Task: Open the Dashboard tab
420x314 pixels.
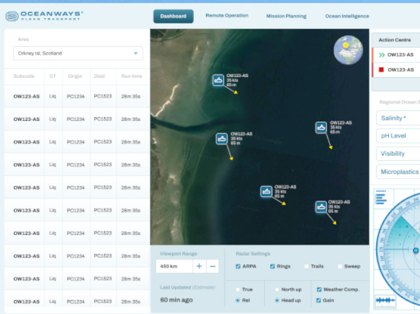Action: tap(173, 16)
